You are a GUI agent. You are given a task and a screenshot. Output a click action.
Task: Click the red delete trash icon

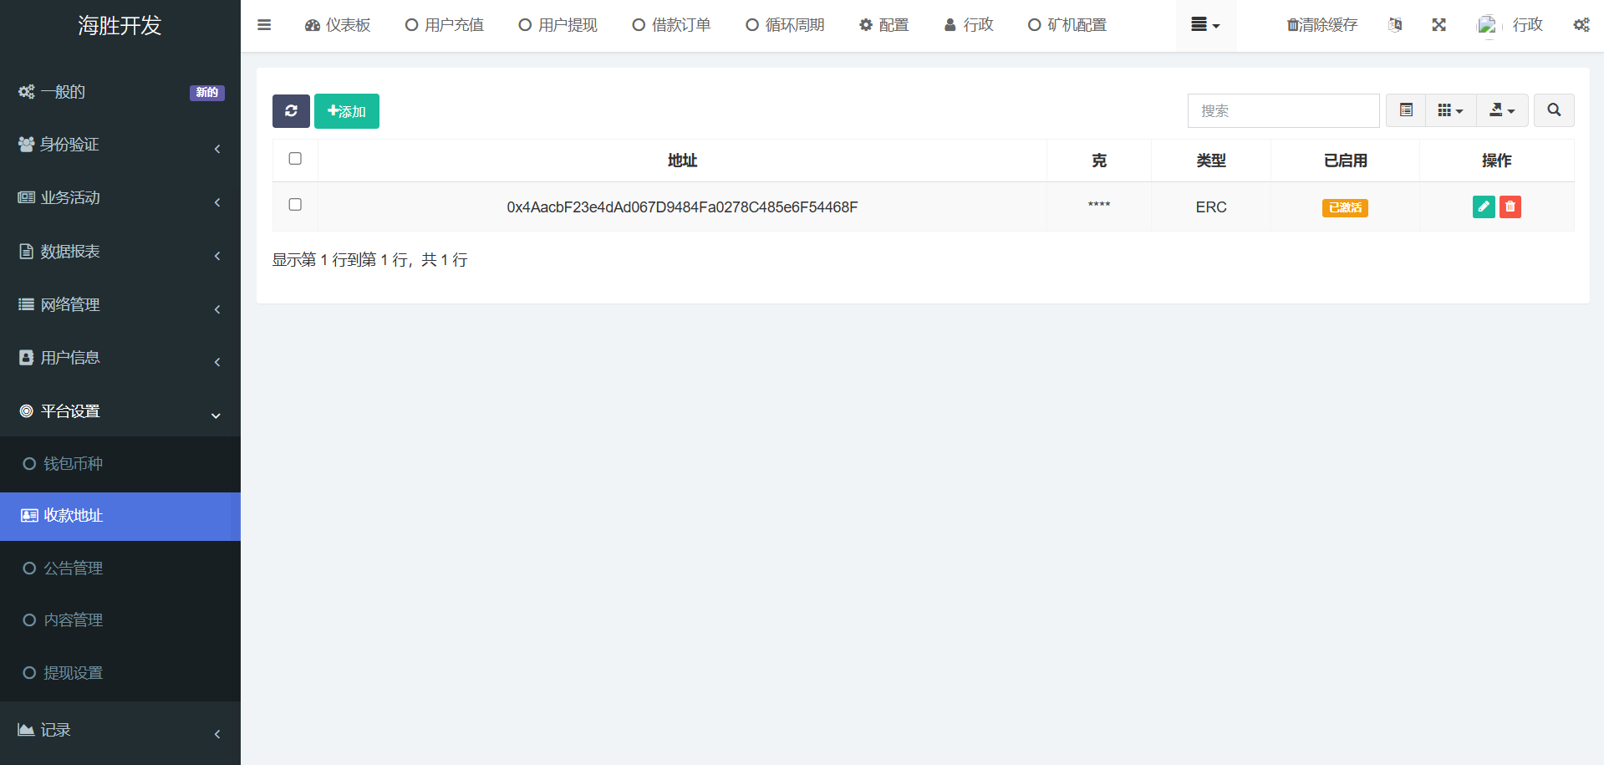point(1510,207)
